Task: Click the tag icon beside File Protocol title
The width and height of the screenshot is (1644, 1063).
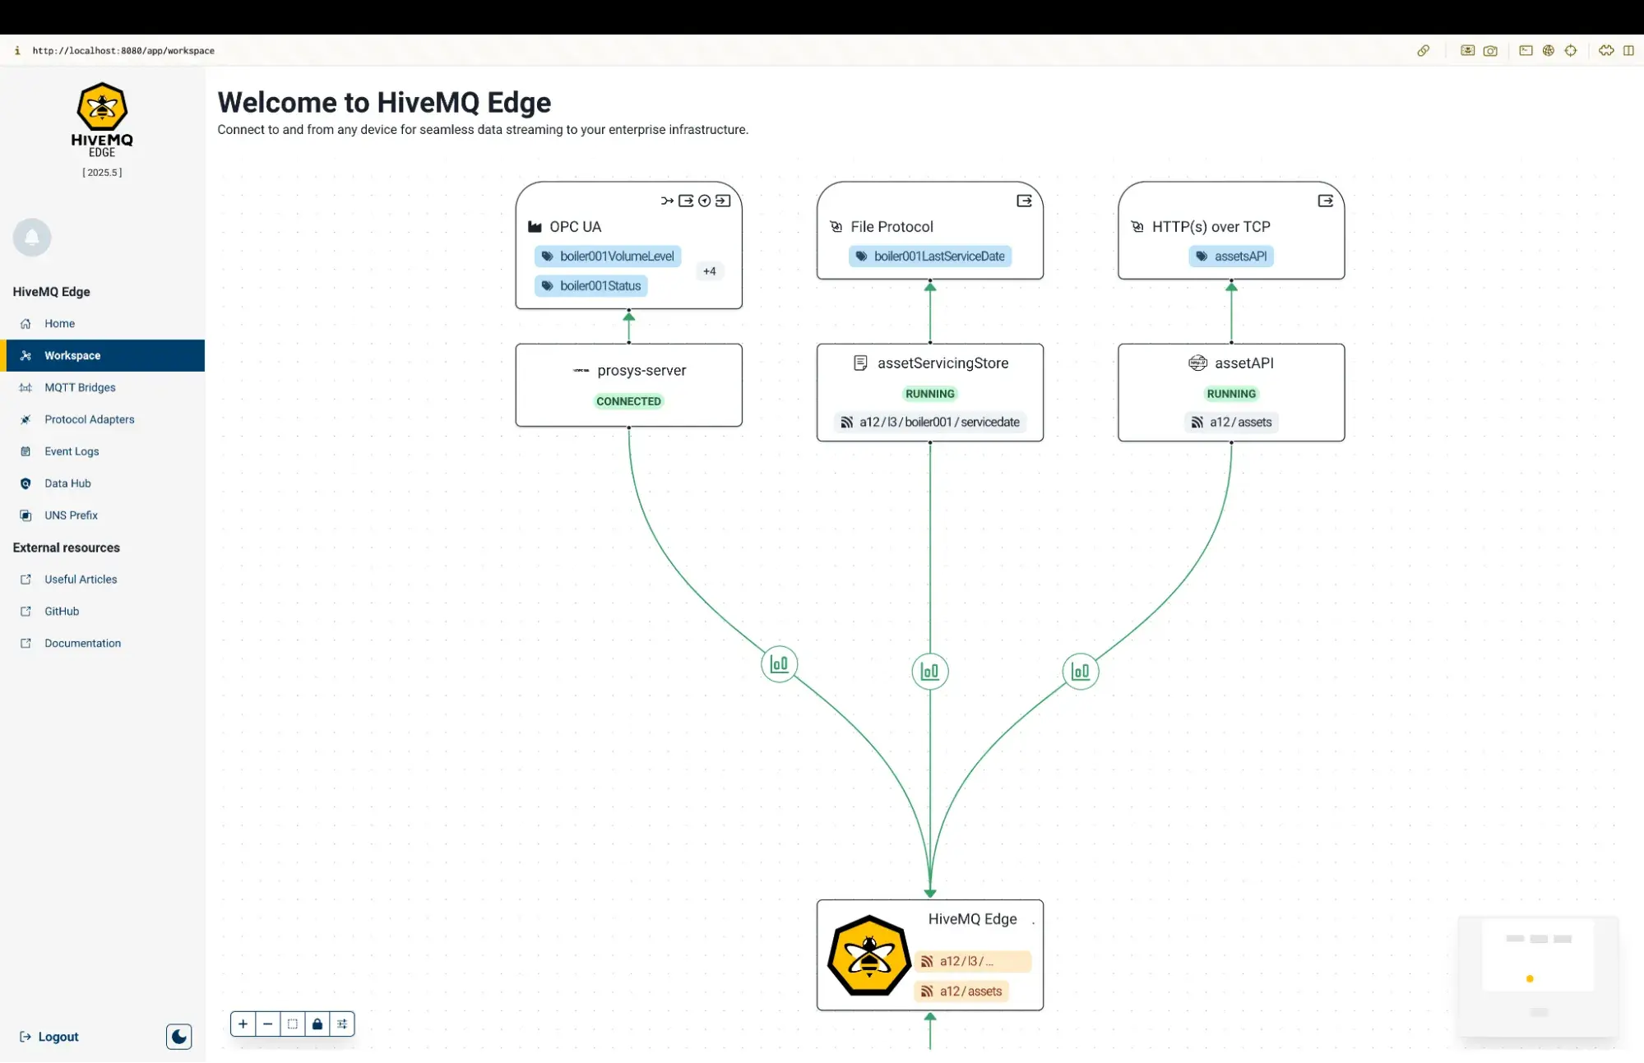Action: coord(836,227)
